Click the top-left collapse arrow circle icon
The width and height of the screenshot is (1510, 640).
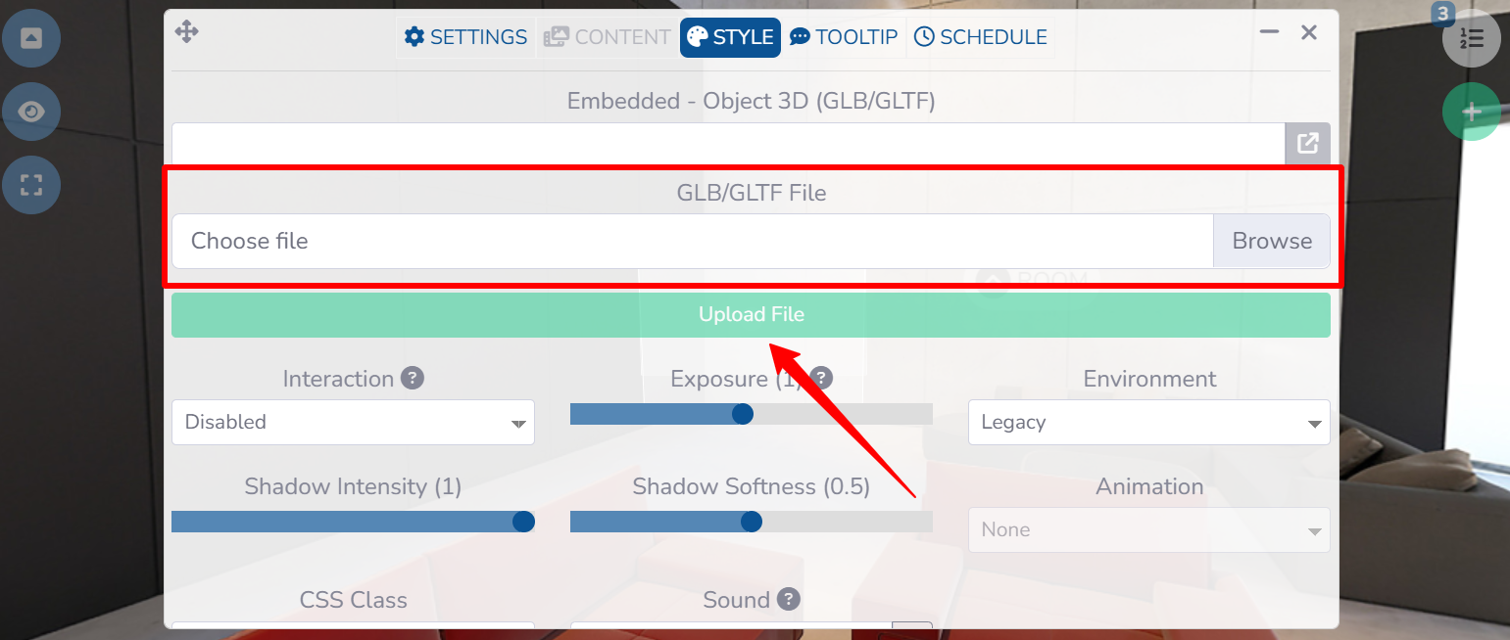(31, 38)
